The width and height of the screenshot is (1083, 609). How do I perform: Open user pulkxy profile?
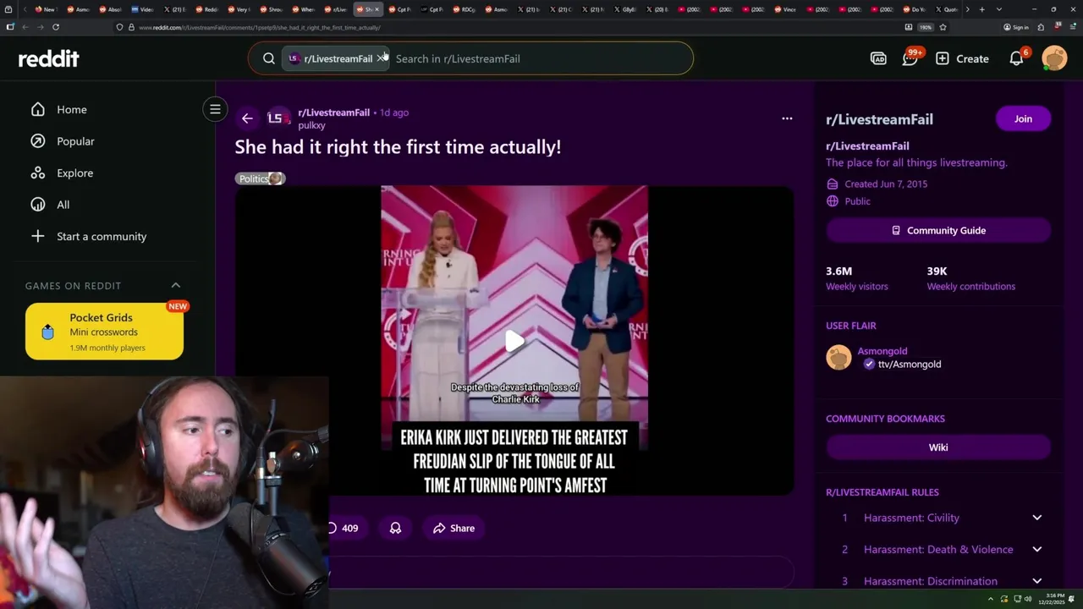(311, 125)
